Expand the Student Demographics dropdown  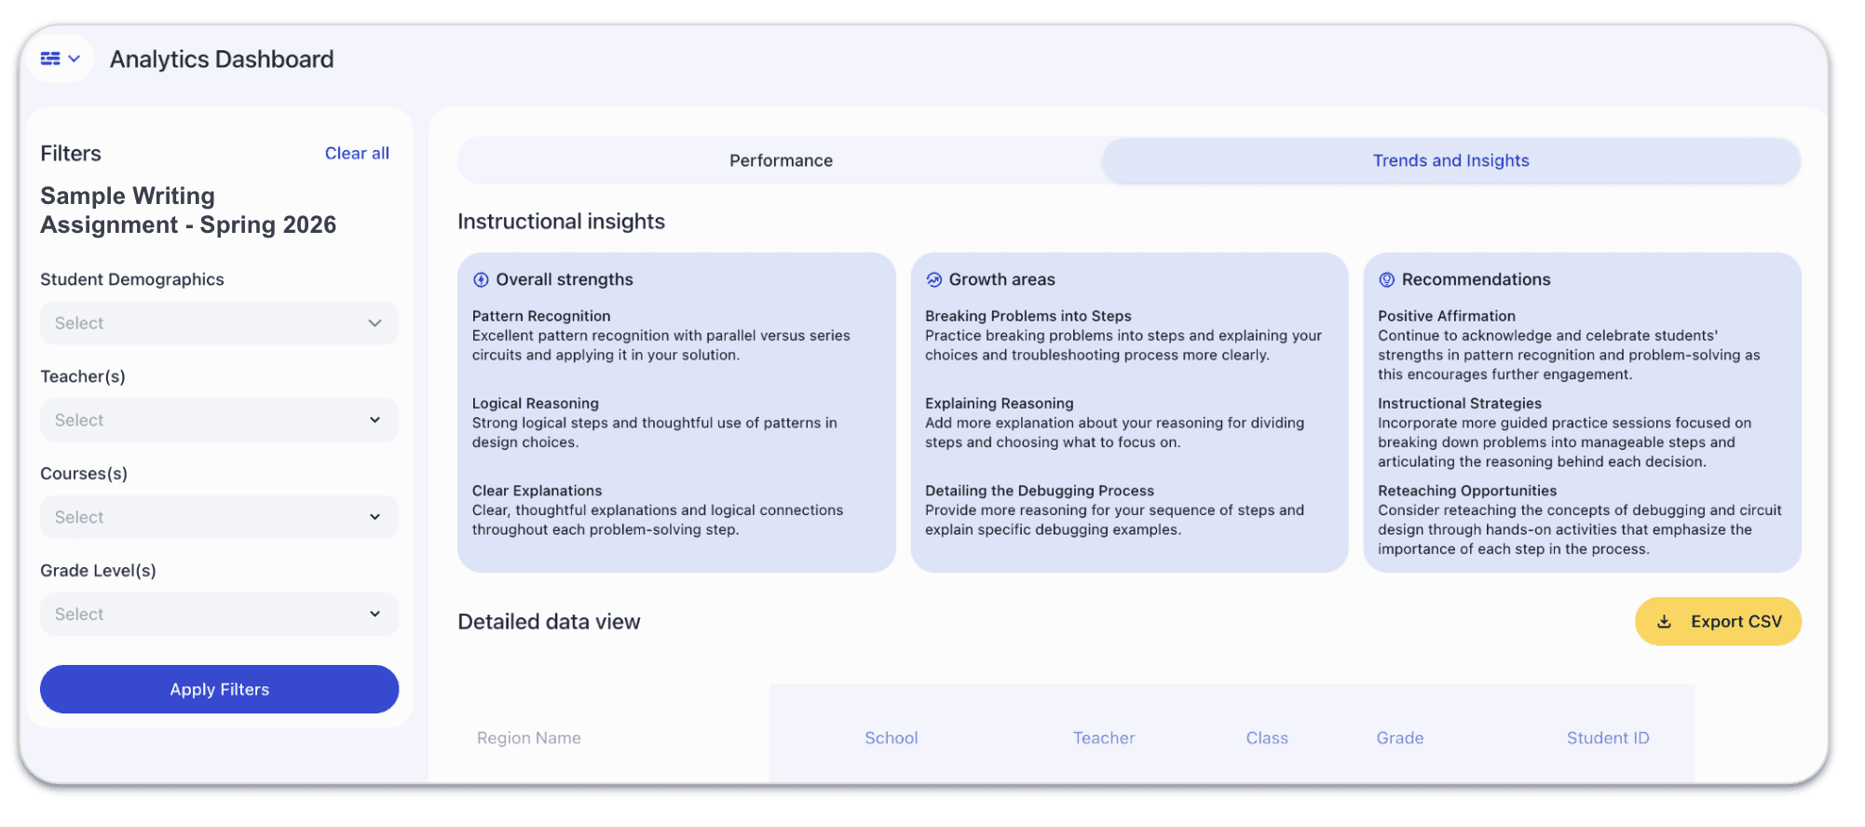coord(219,323)
